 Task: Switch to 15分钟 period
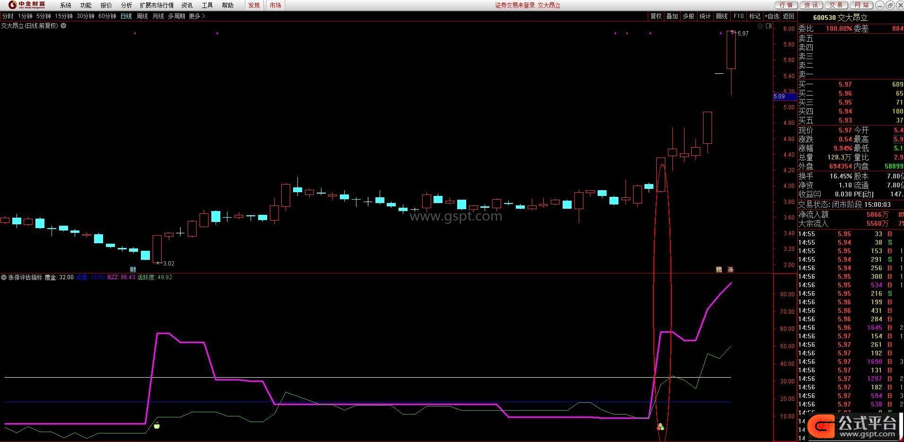64,16
